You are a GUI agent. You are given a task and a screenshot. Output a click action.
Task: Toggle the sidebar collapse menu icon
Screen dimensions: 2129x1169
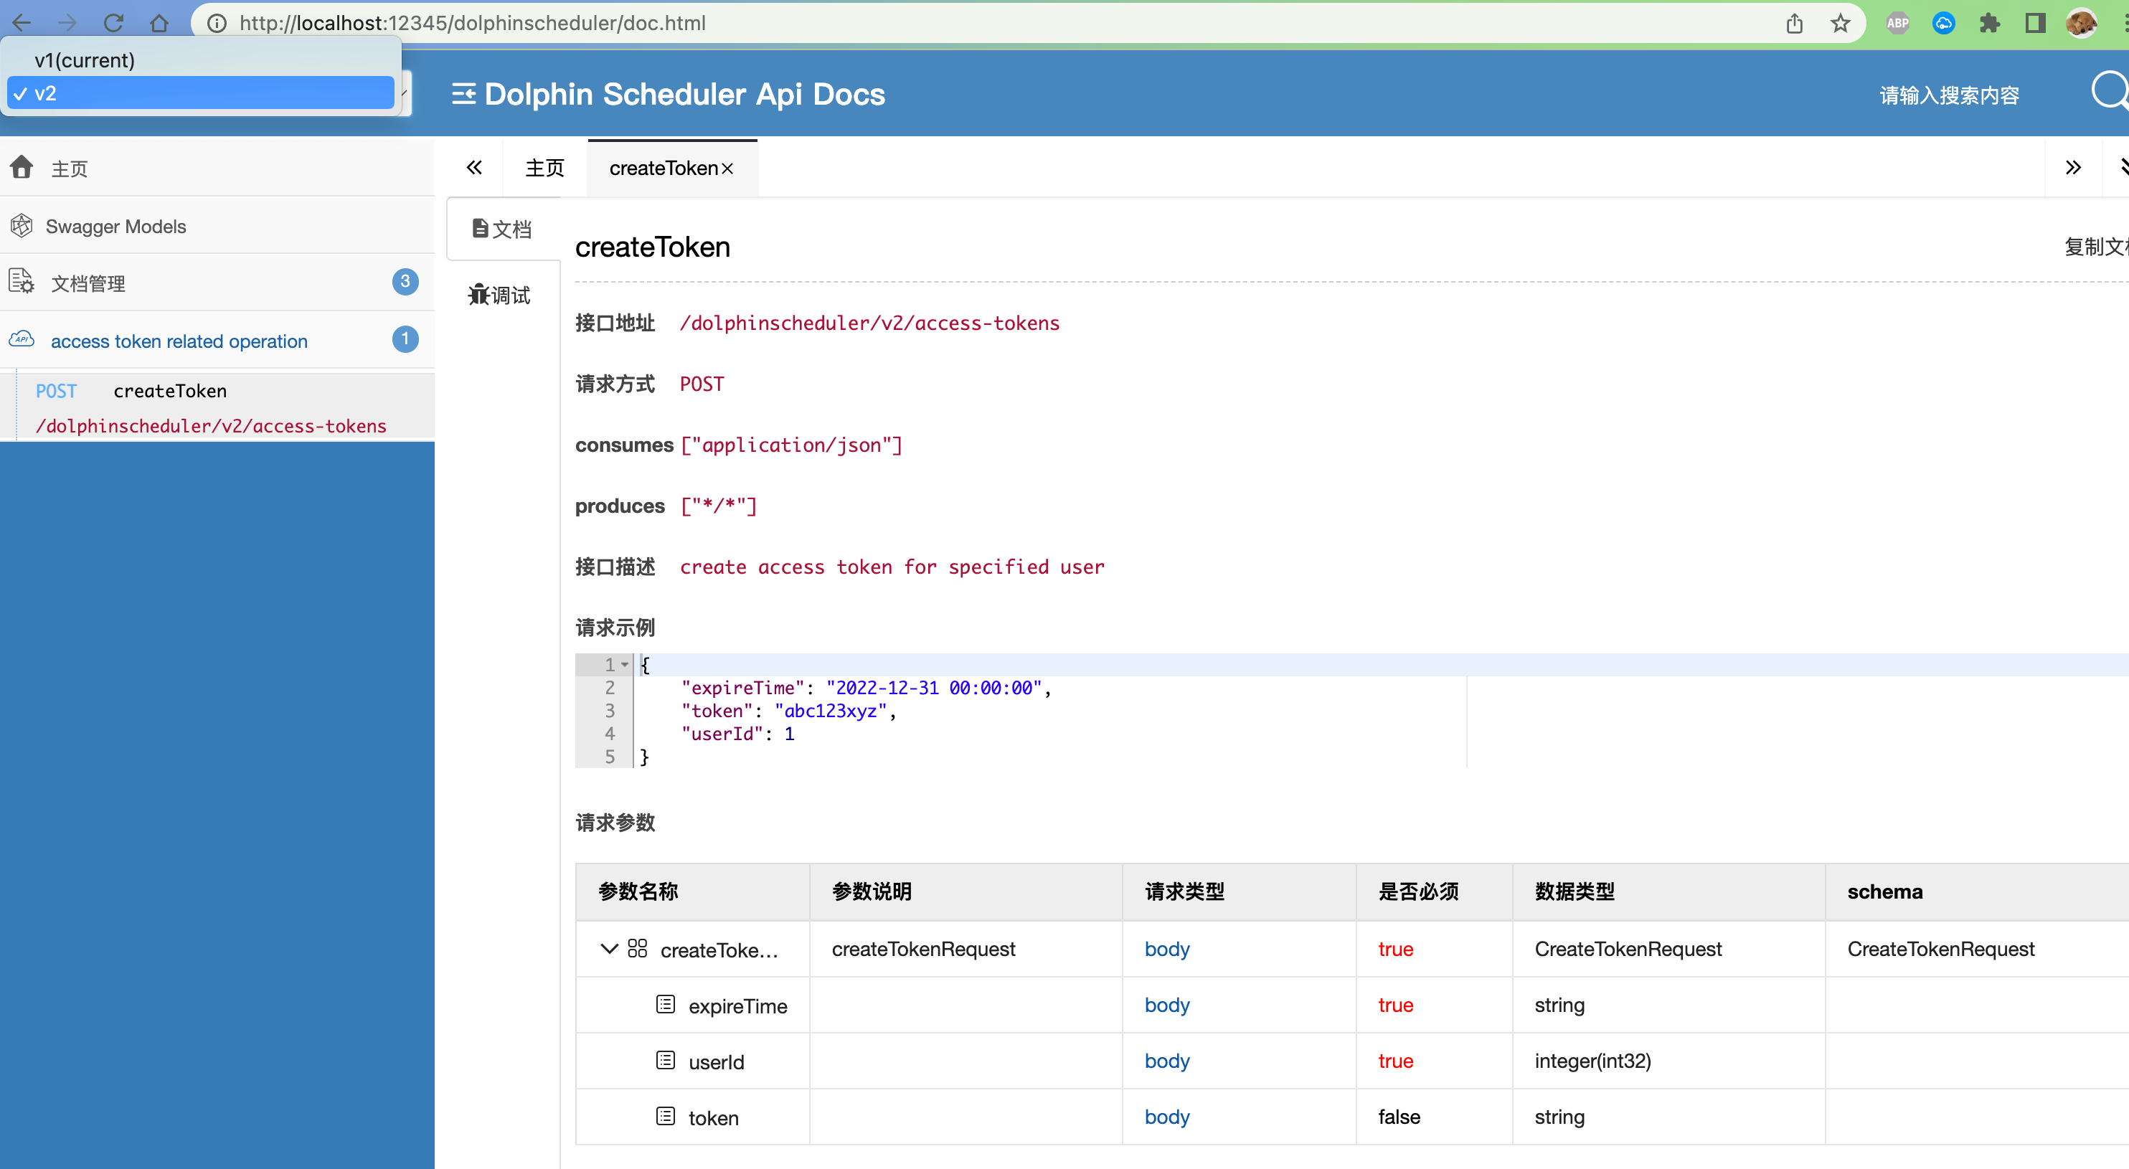click(463, 94)
